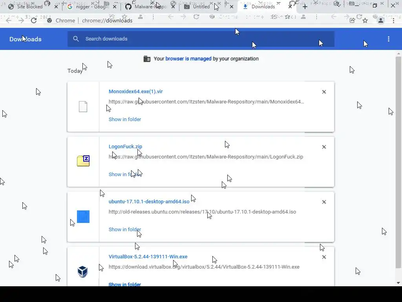Show Monoxidex64.exe(1).vir in folder
Screen dimensions: 402x302
pyautogui.click(x=125, y=120)
